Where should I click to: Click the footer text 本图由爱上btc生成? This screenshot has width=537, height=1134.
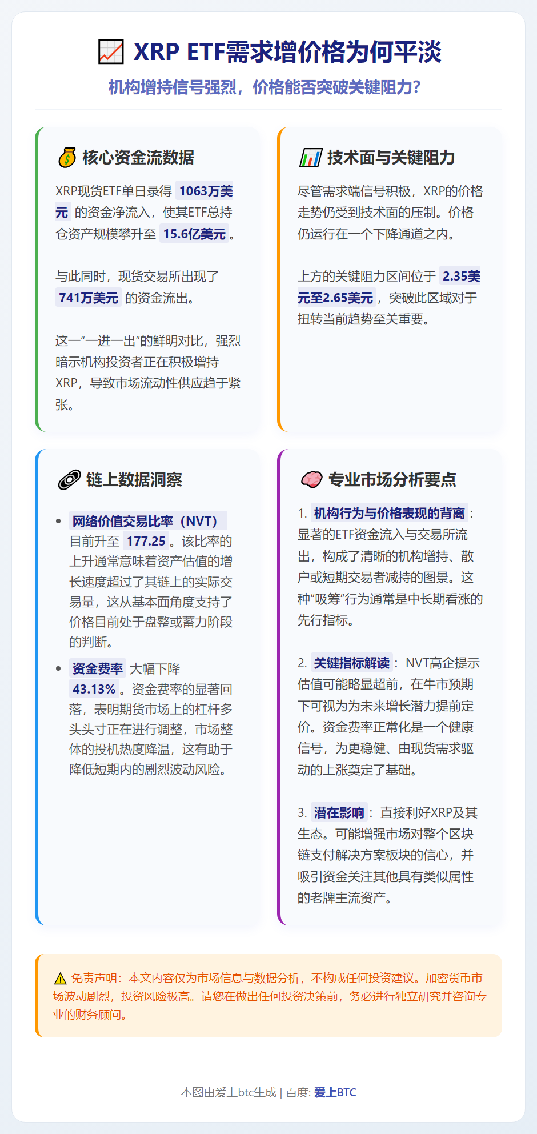coord(229,1092)
